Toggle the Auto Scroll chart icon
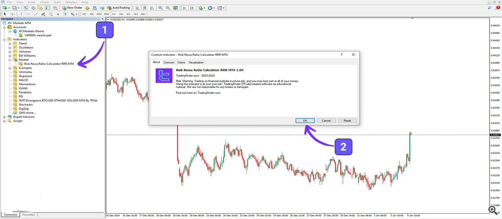Image resolution: width=502 pixels, height=219 pixels. point(184,8)
